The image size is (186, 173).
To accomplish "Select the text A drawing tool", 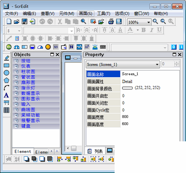I will [6, 95].
